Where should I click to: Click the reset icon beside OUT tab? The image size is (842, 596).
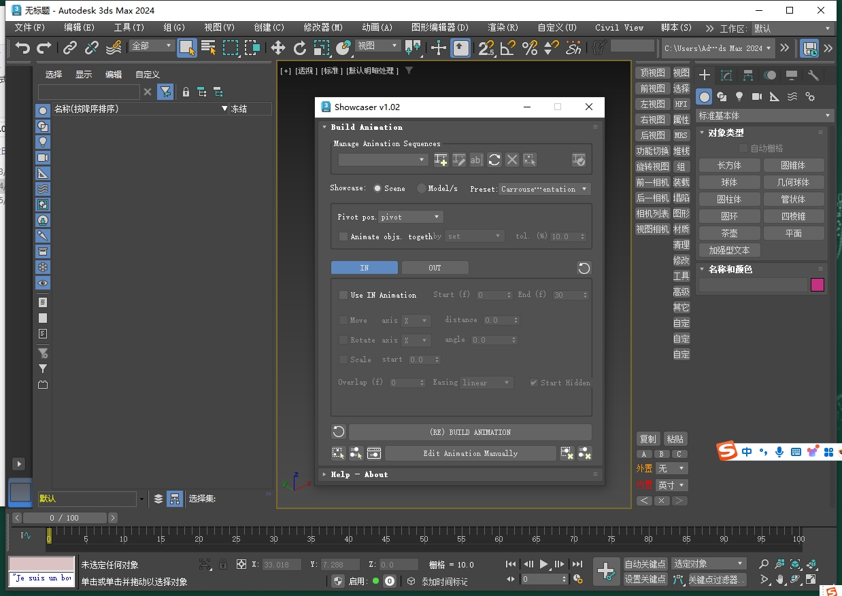[x=584, y=268]
